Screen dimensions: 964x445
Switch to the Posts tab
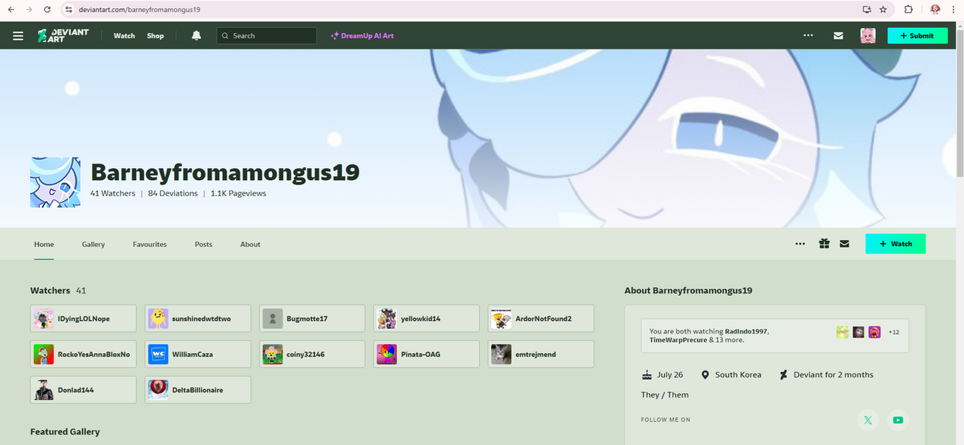pos(203,244)
